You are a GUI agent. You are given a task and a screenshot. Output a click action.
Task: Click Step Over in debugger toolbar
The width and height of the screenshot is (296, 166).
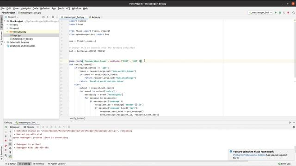point(43,127)
